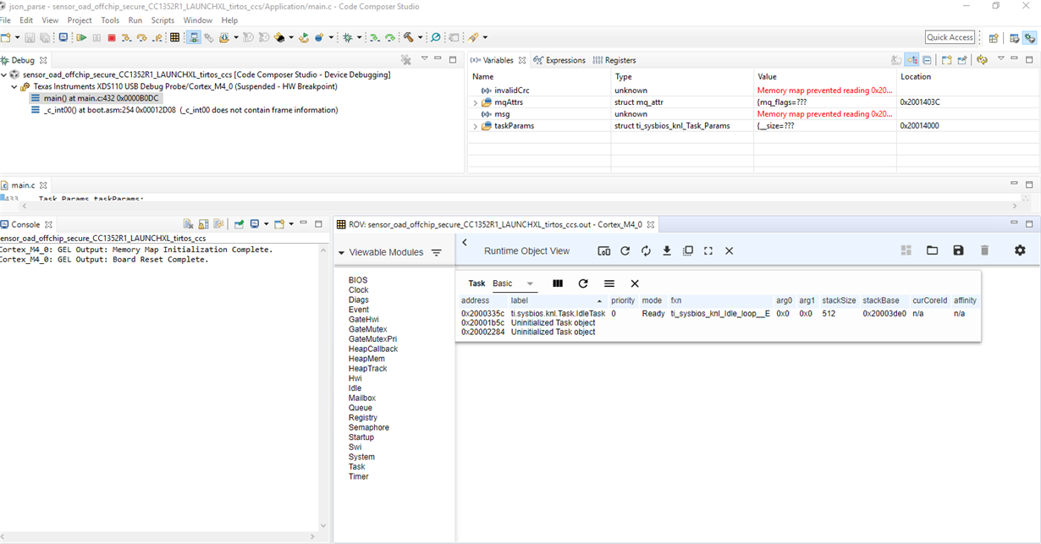The height and width of the screenshot is (544, 1041).
Task: Click the hammer Build icon
Action: click(408, 37)
